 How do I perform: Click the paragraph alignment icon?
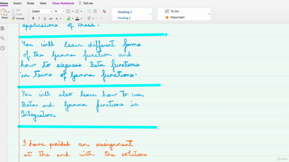pos(89,18)
